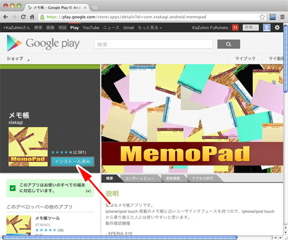This screenshot has width=288, height=240.
Task: Switch to the ユーザーレビュー tab
Action: [x=139, y=178]
